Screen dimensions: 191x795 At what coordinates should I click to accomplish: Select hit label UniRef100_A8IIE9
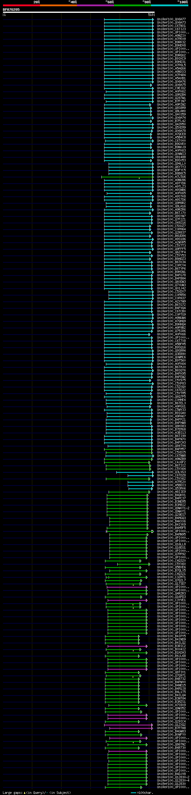point(171,492)
